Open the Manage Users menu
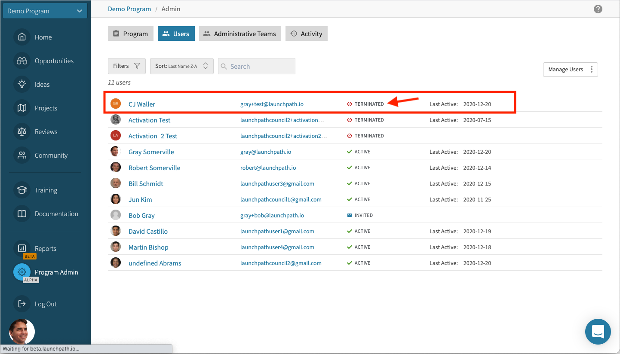Screen dimensions: 620x354 [x=570, y=70]
